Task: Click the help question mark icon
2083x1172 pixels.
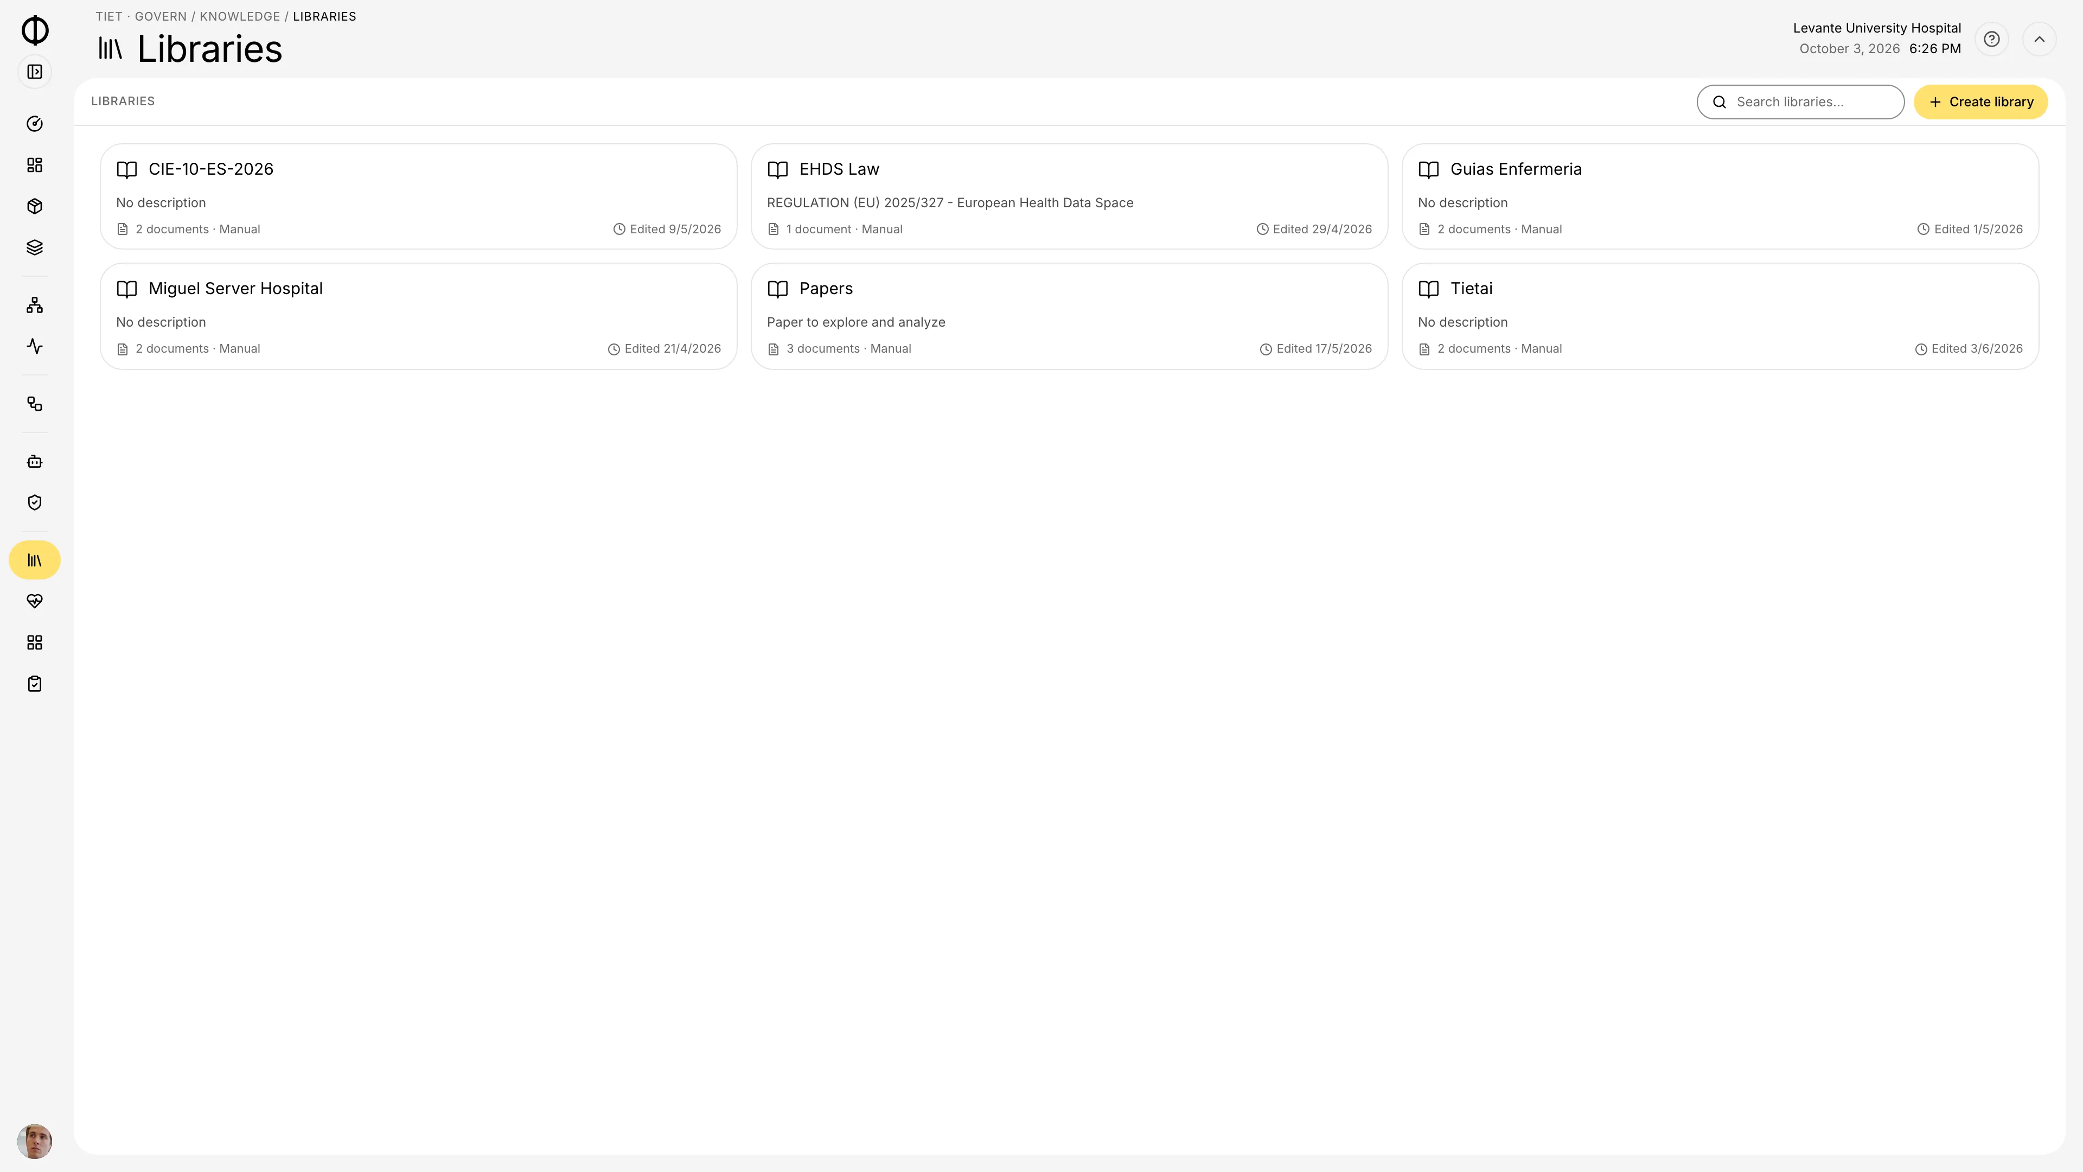Action: click(1992, 39)
